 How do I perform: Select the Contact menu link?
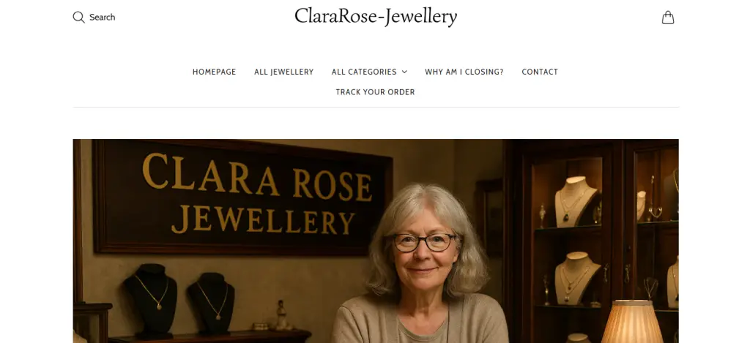tap(540, 72)
